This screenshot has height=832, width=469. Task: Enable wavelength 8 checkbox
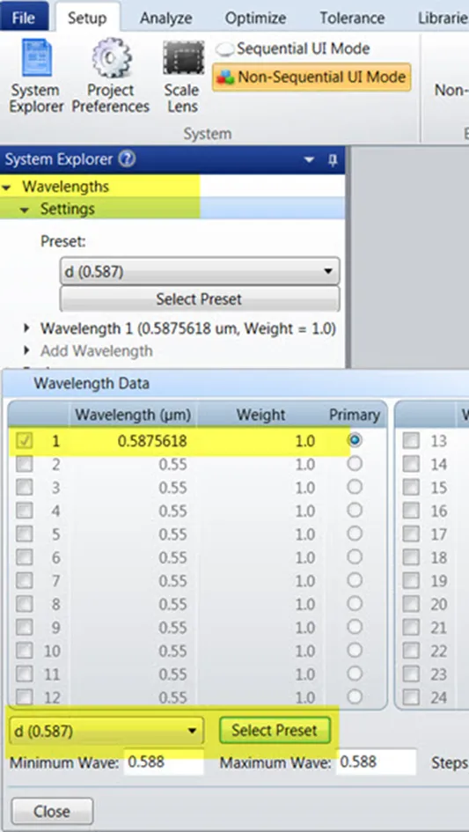[25, 604]
